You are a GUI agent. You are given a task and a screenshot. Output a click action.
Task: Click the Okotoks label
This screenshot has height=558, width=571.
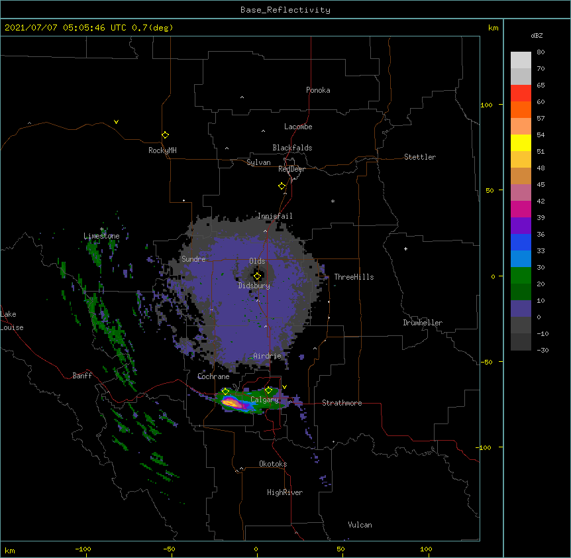click(273, 464)
